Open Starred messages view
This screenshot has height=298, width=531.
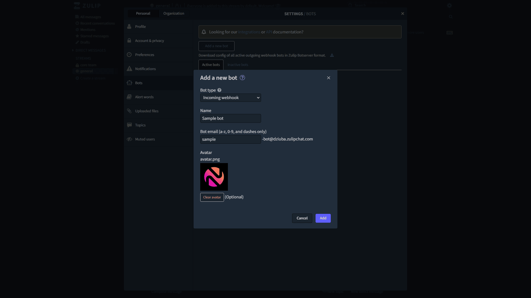[94, 36]
